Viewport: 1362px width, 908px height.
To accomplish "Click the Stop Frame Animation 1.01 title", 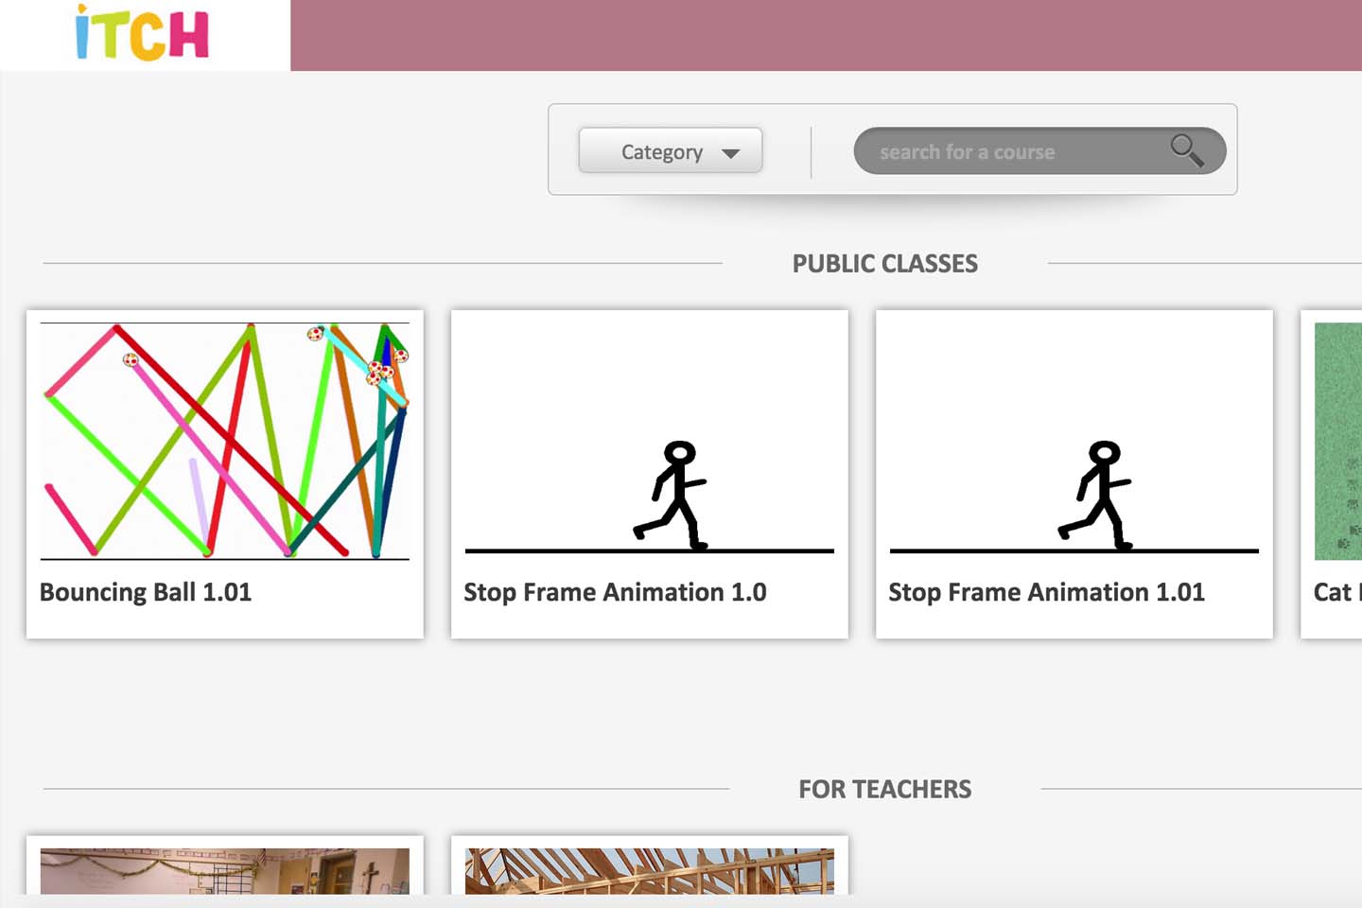I will 1046,592.
